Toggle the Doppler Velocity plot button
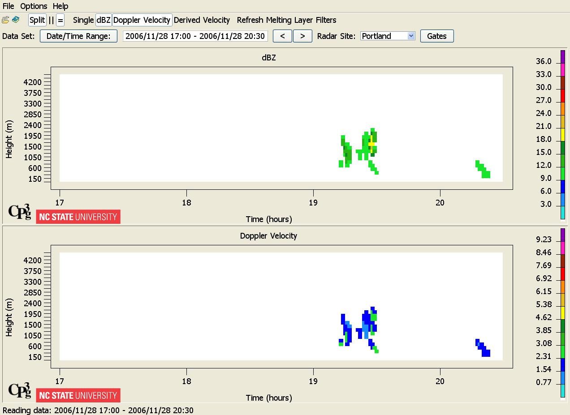 click(142, 20)
